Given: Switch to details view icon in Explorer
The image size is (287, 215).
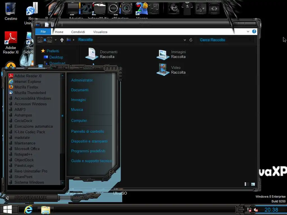Looking at the screenshot, I should click(247, 184).
